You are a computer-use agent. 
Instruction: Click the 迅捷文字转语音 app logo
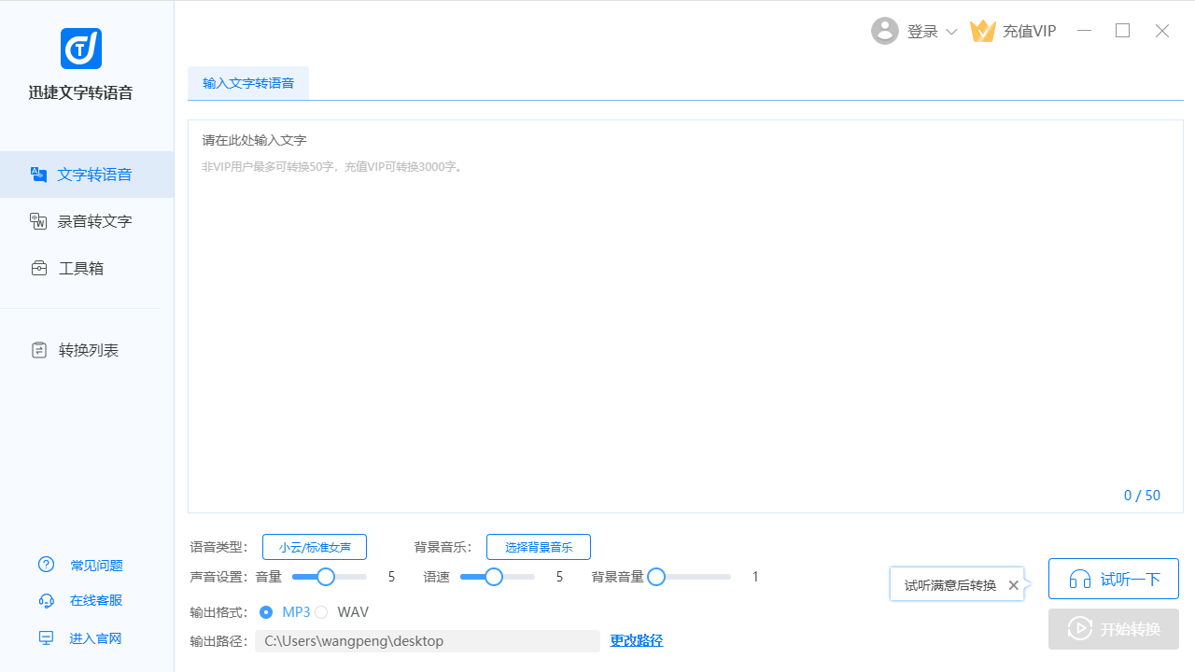pyautogui.click(x=81, y=49)
